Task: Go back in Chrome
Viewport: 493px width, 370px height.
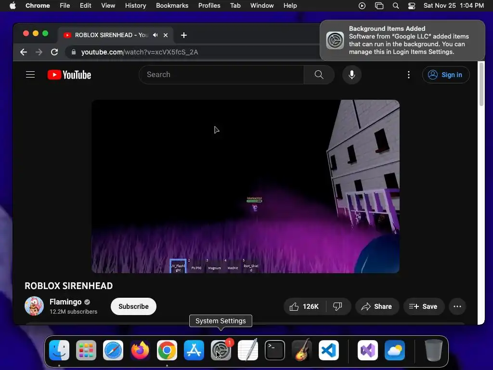Action: [24, 52]
